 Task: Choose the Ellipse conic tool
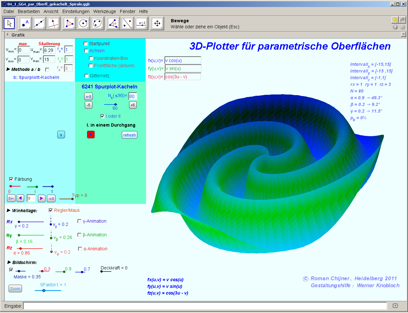(97, 23)
